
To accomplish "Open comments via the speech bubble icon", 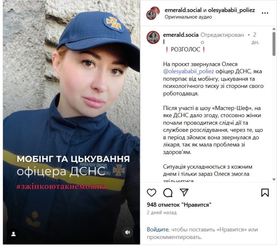I will 168,193.
